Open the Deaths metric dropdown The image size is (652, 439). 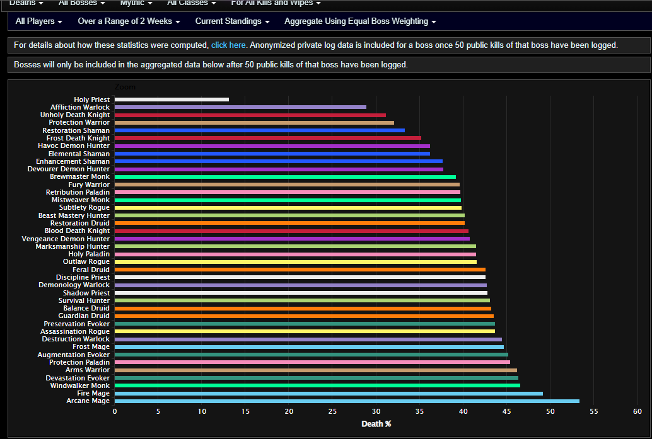[x=26, y=3]
